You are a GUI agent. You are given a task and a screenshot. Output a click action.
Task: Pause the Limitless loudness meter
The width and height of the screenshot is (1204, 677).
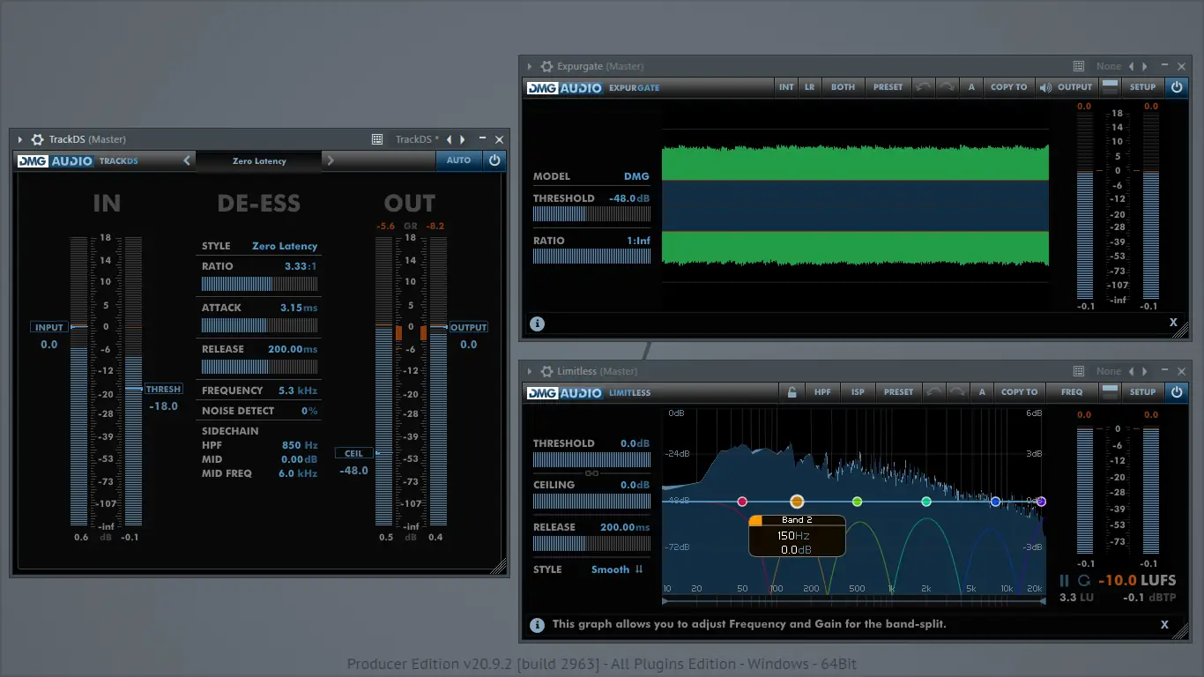[1065, 581]
